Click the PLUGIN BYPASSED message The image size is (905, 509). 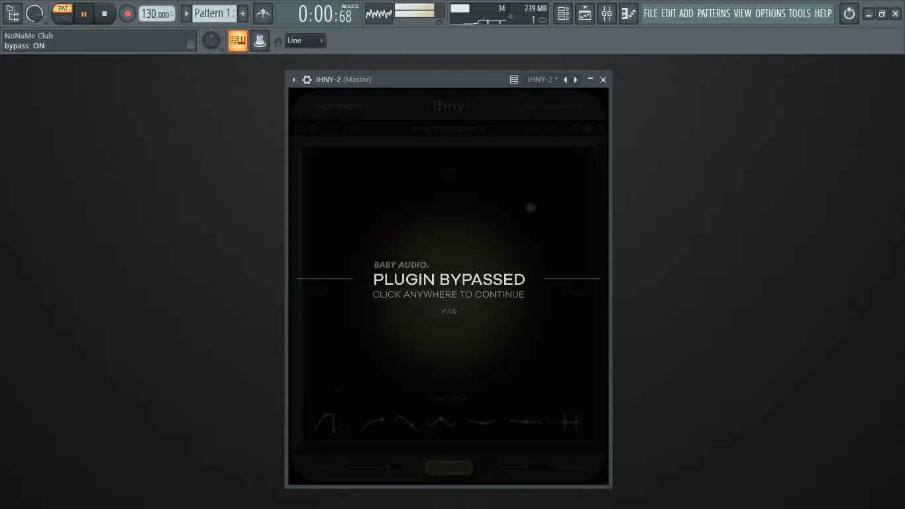point(449,280)
